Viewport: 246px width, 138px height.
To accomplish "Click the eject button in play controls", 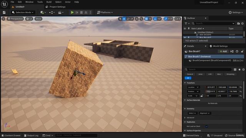I will coord(86,12).
